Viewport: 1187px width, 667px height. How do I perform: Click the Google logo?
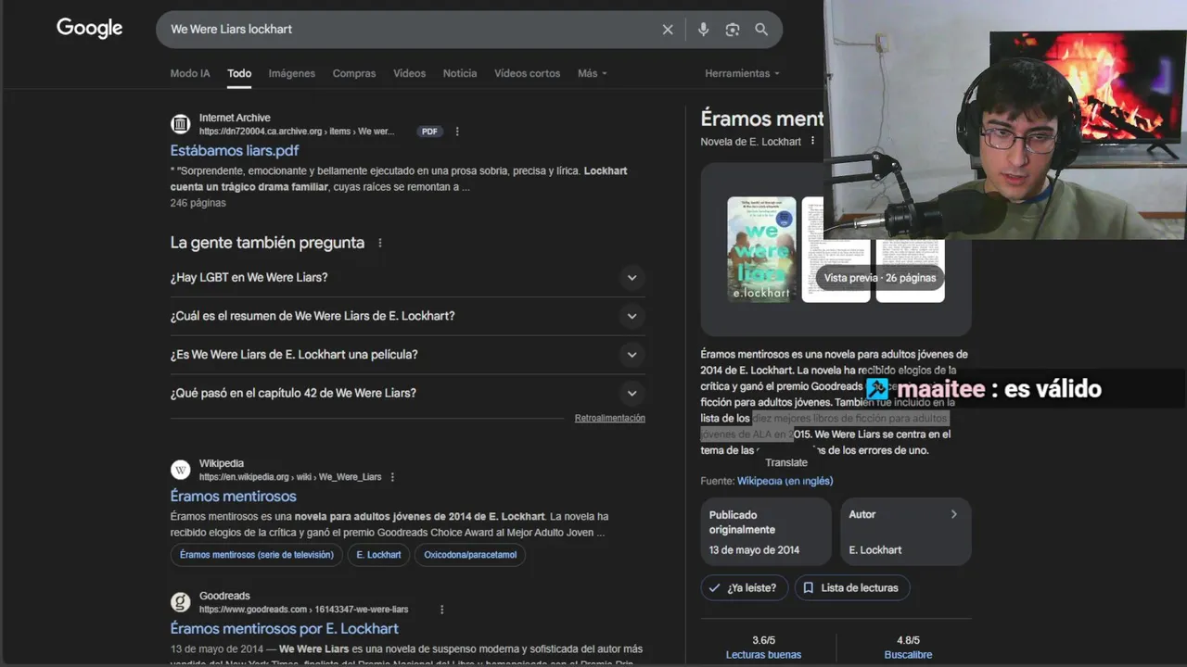click(x=89, y=29)
